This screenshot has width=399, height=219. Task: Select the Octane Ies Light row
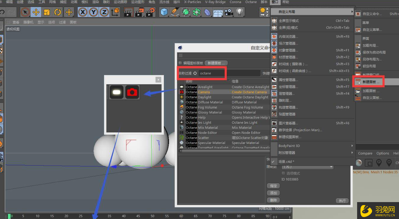224,122
